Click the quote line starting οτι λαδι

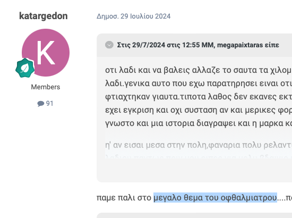pos(199,70)
